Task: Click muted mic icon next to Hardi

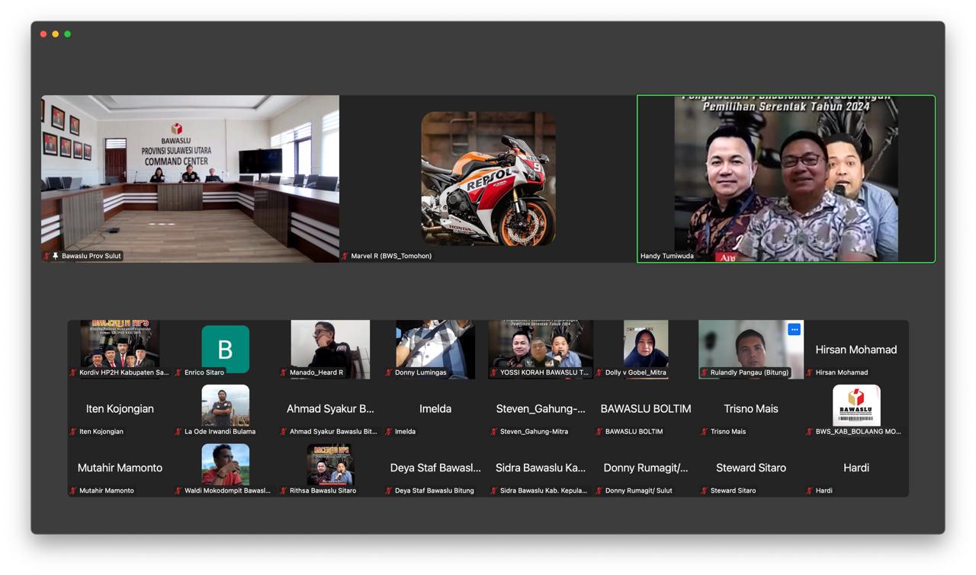Action: (810, 490)
